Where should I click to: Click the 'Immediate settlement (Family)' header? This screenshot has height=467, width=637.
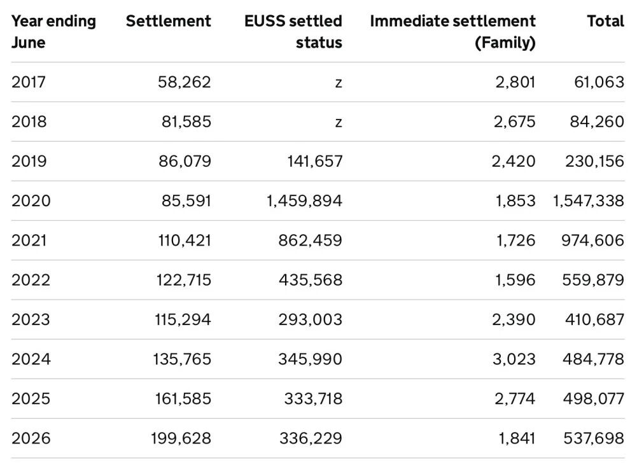coord(452,32)
